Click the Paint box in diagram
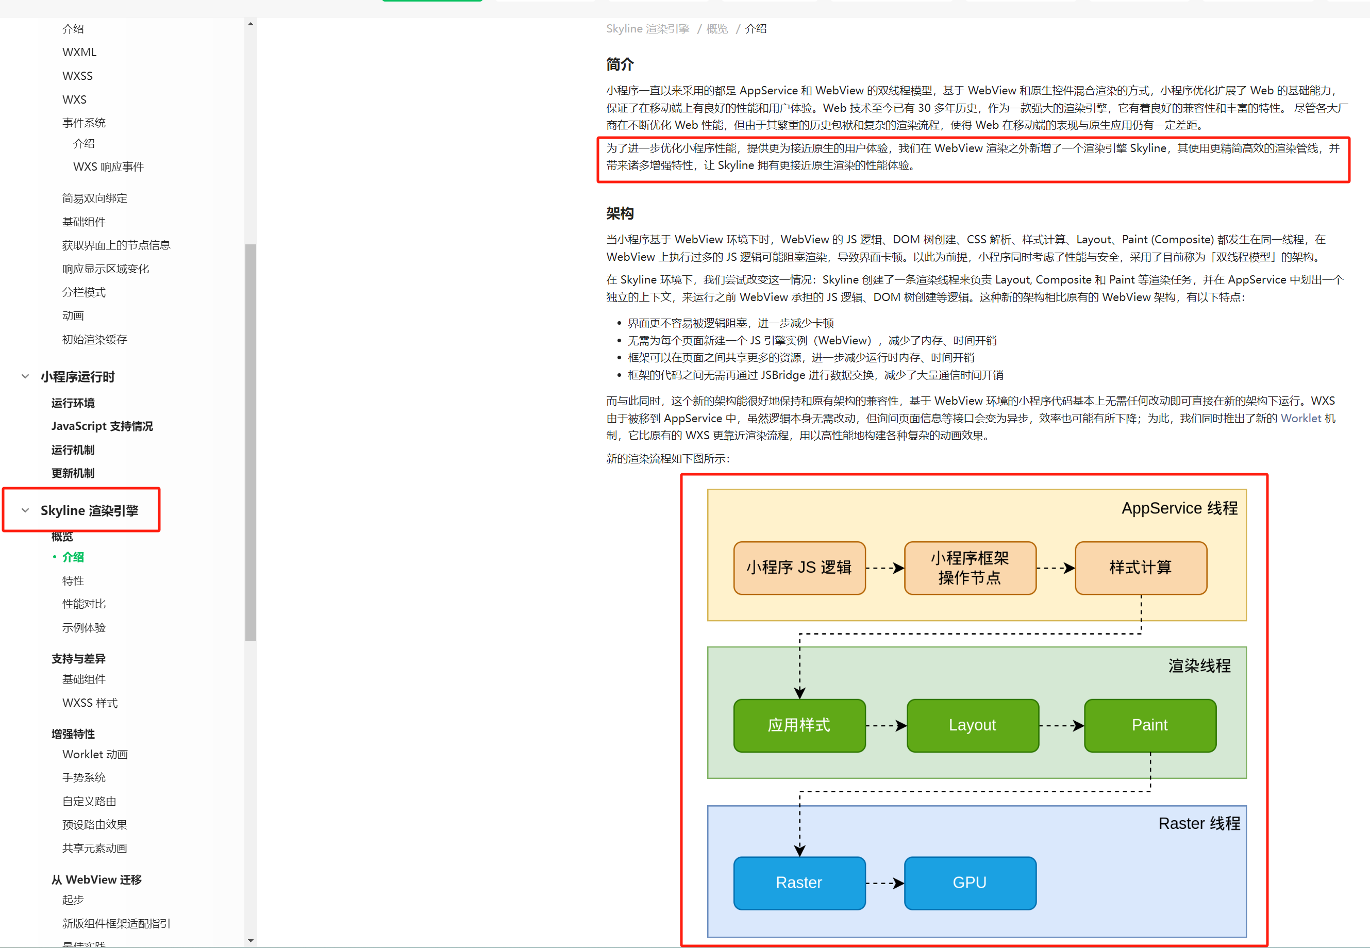 click(1150, 725)
